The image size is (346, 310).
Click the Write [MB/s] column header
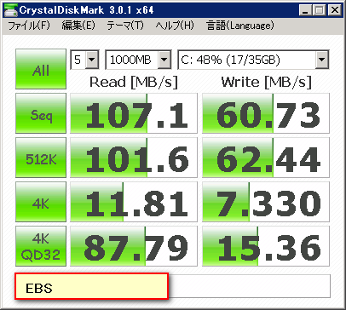(x=266, y=82)
